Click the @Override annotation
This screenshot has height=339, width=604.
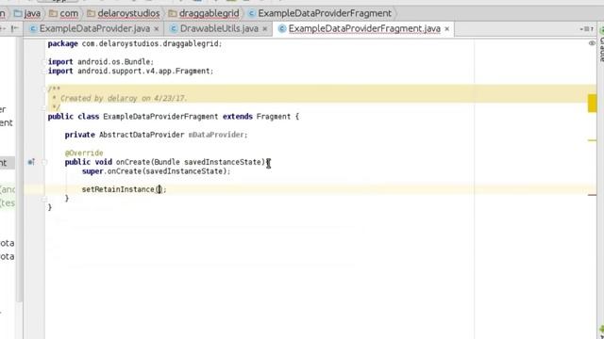pyautogui.click(x=84, y=153)
